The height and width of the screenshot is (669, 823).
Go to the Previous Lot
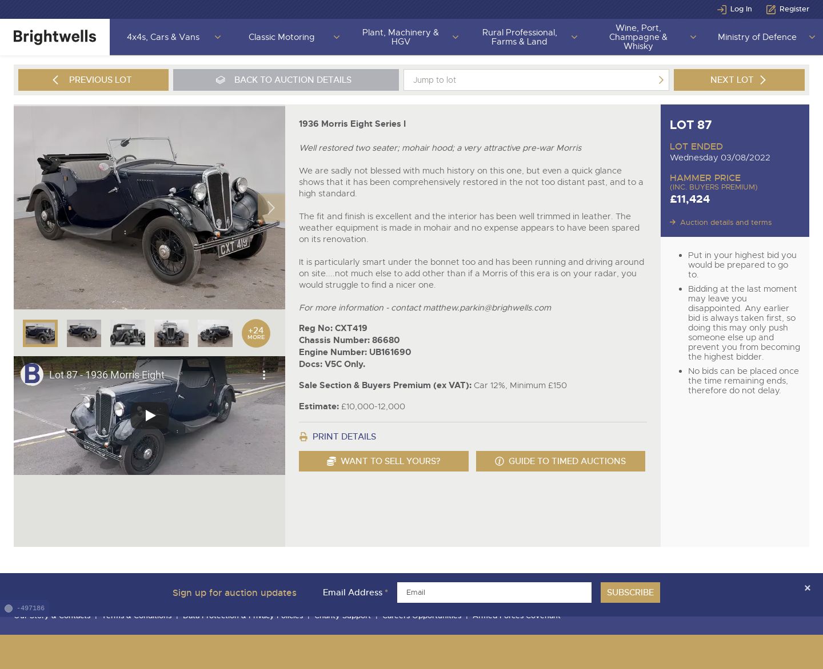point(93,80)
